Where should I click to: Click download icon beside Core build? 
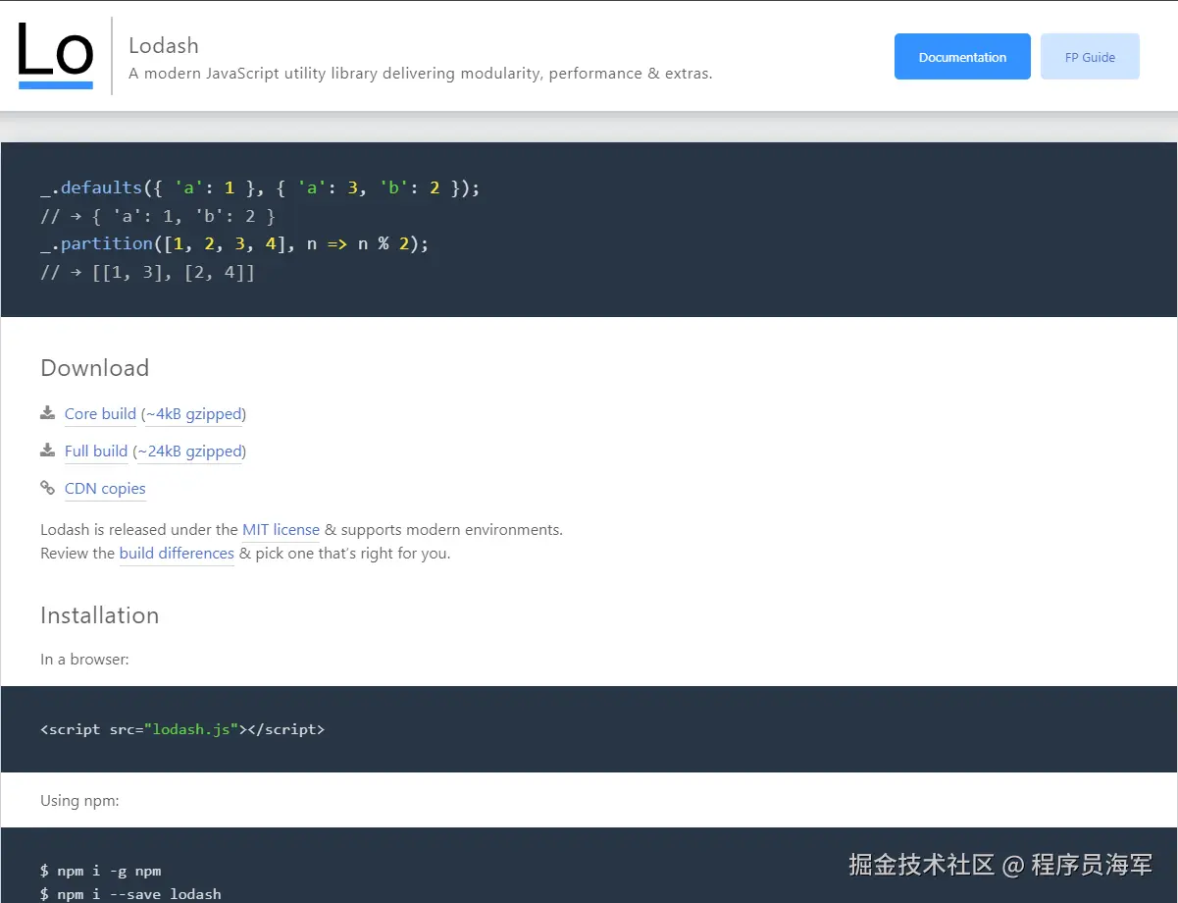coord(47,412)
